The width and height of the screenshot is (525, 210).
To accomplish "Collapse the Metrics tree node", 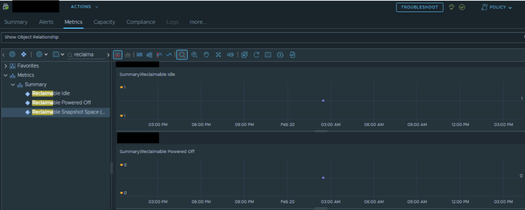I will pyautogui.click(x=5, y=75).
